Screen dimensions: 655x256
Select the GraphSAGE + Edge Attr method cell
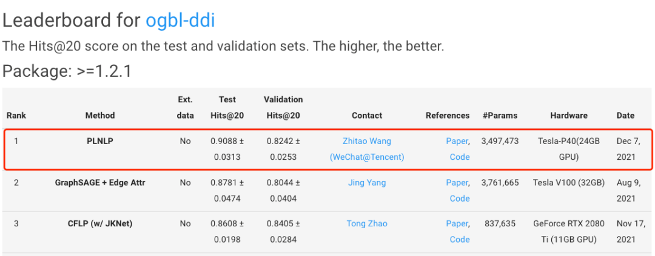100,182
